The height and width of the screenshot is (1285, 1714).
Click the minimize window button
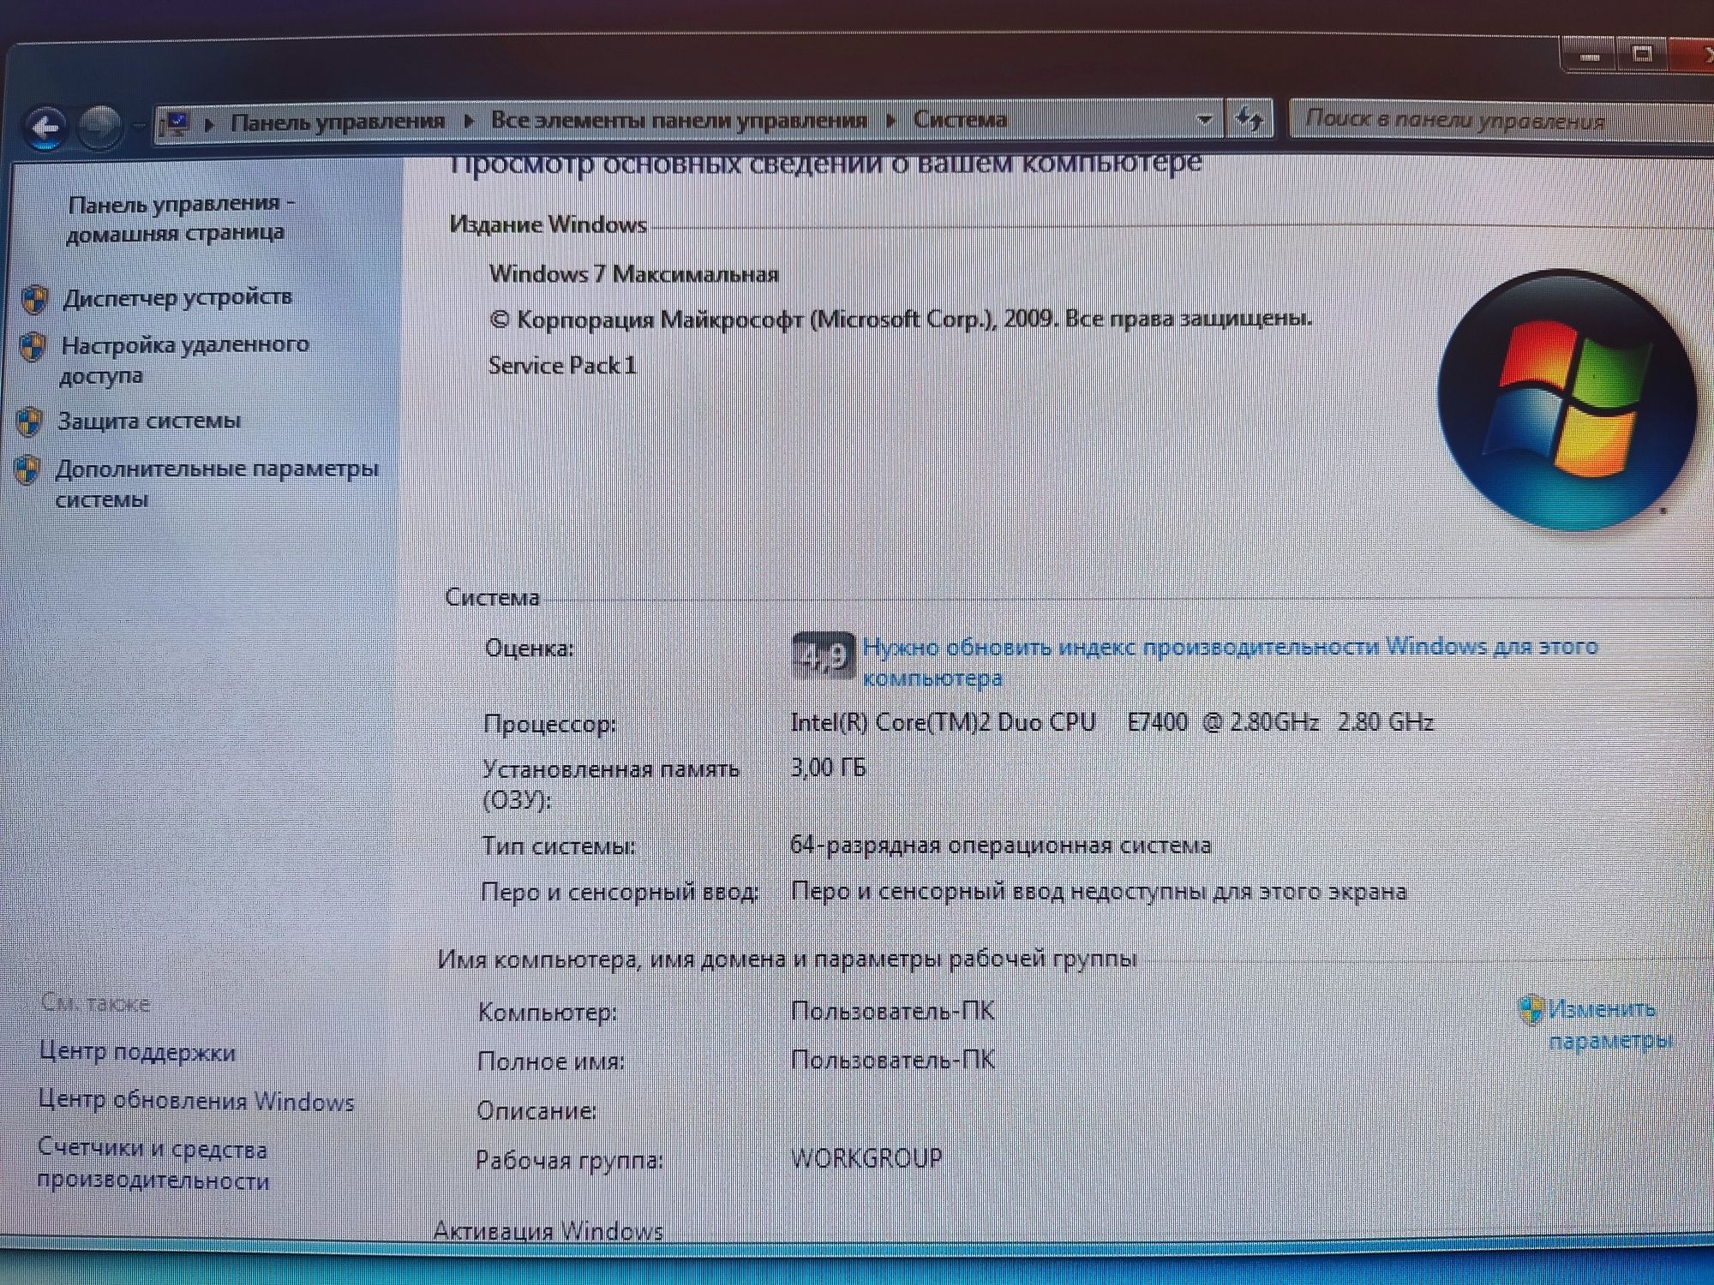(1591, 56)
